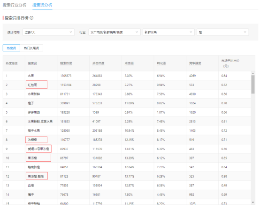Click the 搜索热度 column header
Viewport: 260px width, 208px height.
click(66, 63)
